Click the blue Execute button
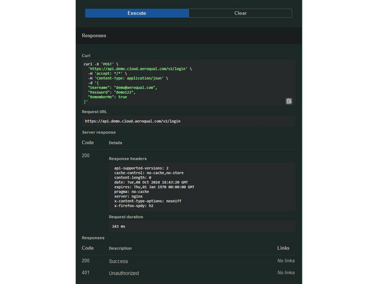 coord(137,13)
